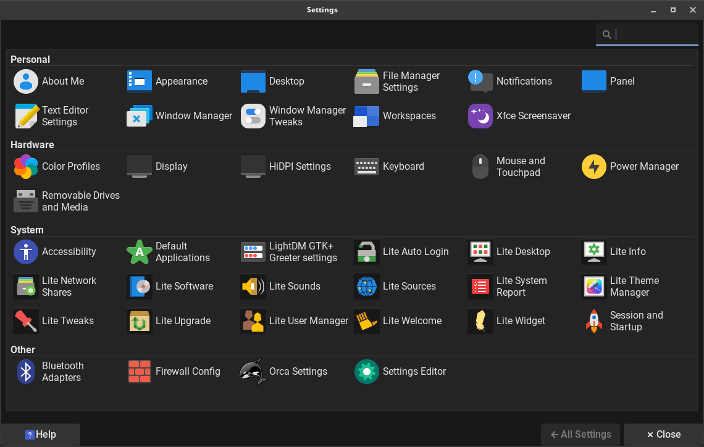Open Notifications settings

click(x=511, y=81)
